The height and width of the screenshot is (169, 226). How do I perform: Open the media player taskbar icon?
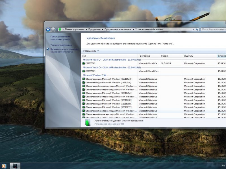pyautogui.click(x=4, y=166)
